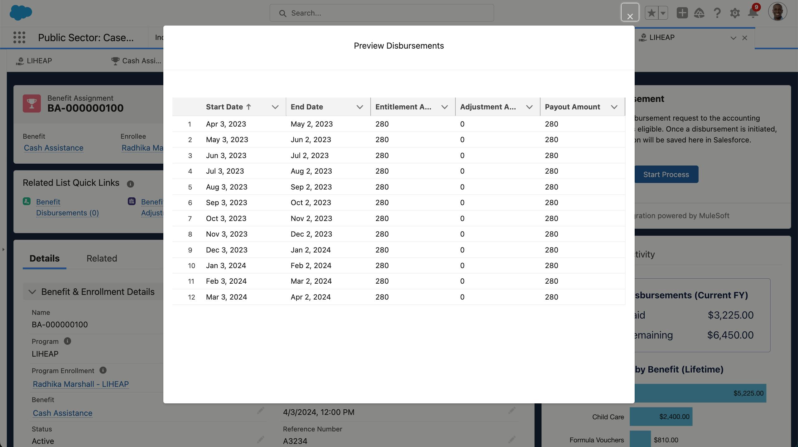Select the LIHEAP workspace tab

tap(661, 37)
